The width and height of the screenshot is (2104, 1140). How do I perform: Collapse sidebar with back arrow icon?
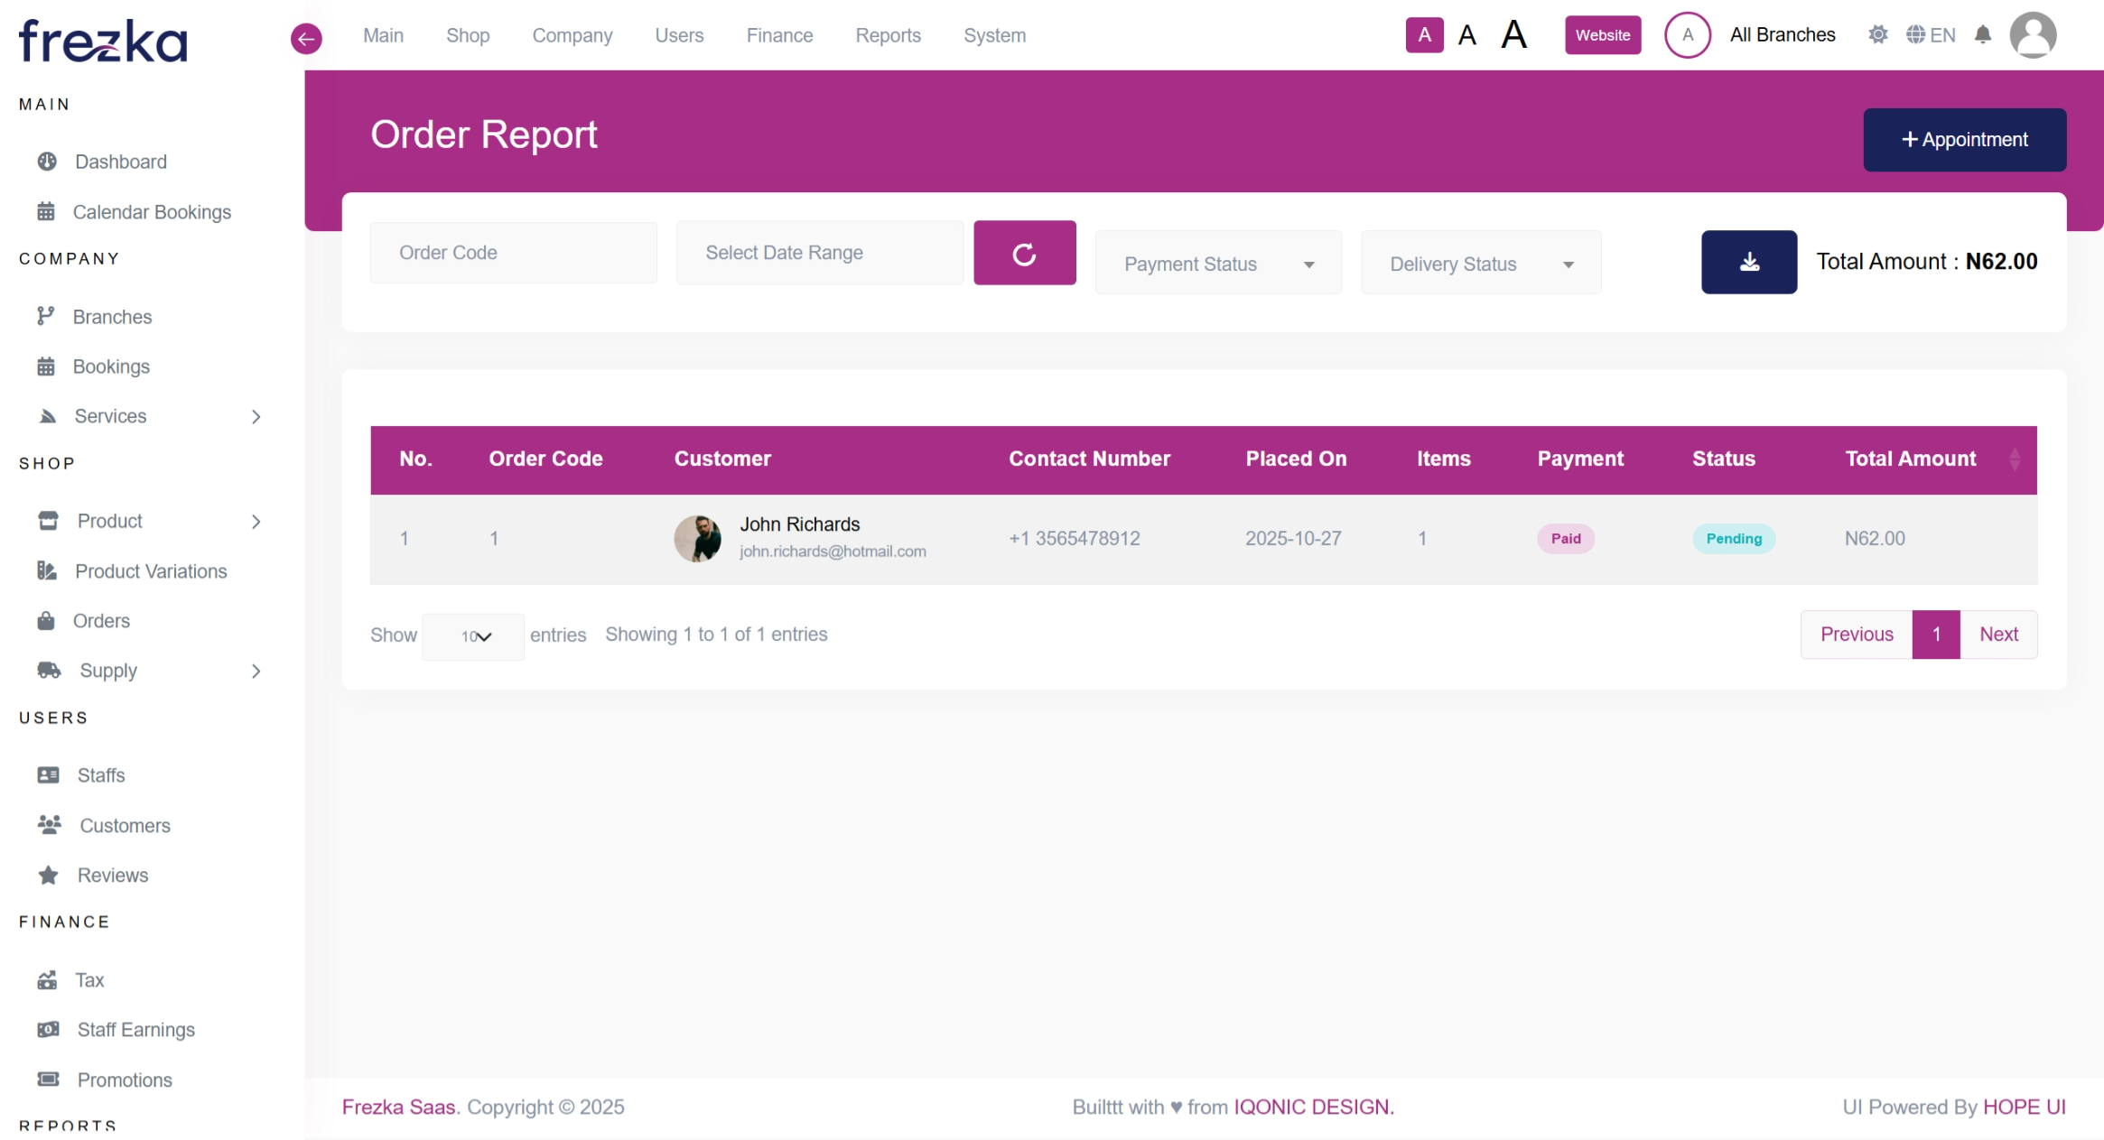tap(306, 38)
